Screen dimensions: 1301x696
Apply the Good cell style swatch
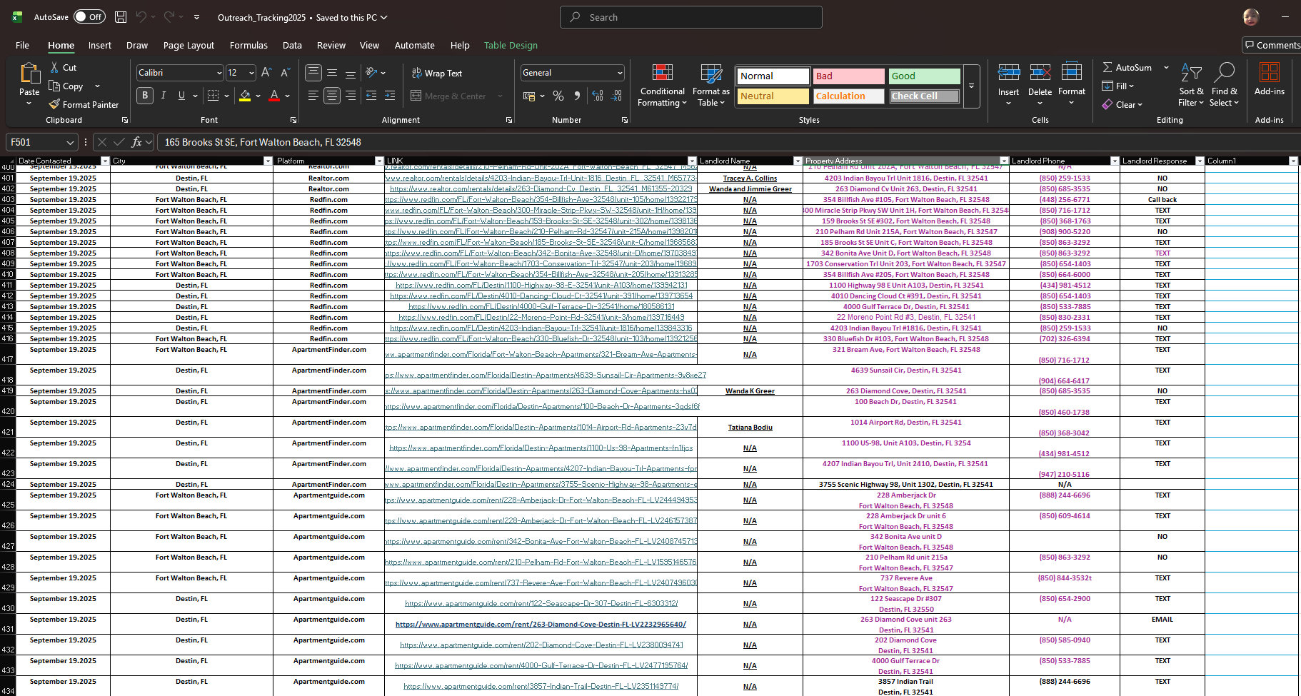pos(924,76)
